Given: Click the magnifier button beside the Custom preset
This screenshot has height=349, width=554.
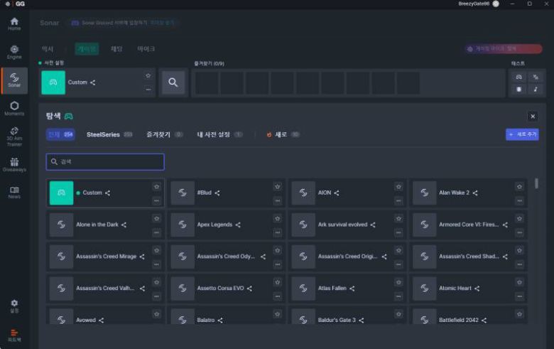Looking at the screenshot, I should tap(173, 82).
